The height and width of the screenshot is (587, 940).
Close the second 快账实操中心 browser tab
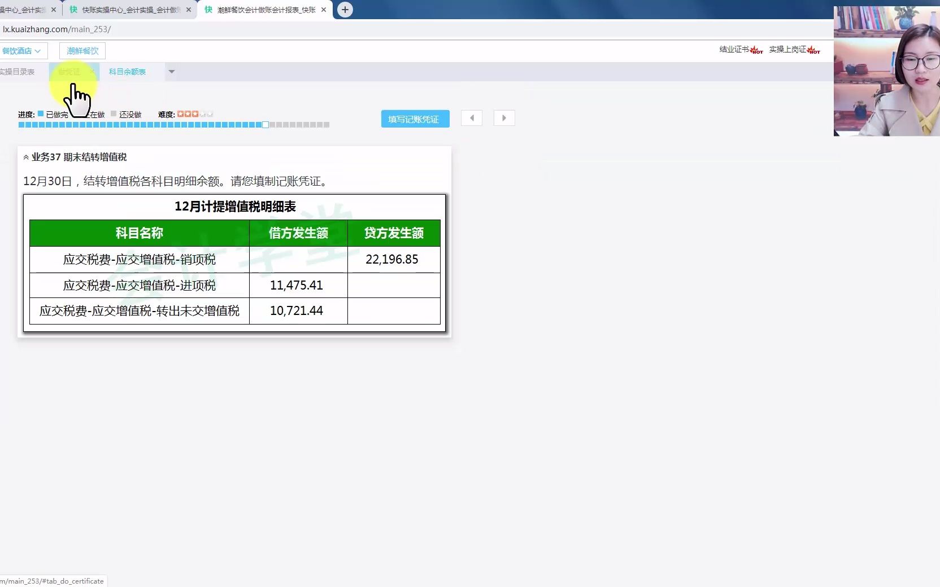(189, 10)
